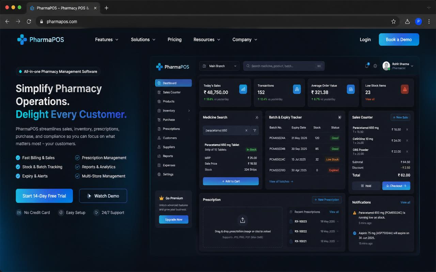Click the Transactions card icon
The image size is (436, 272).
click(x=297, y=89)
